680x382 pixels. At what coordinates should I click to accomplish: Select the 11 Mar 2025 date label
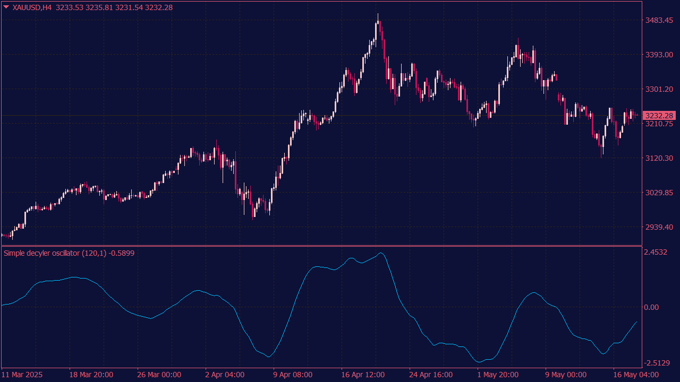coord(22,375)
